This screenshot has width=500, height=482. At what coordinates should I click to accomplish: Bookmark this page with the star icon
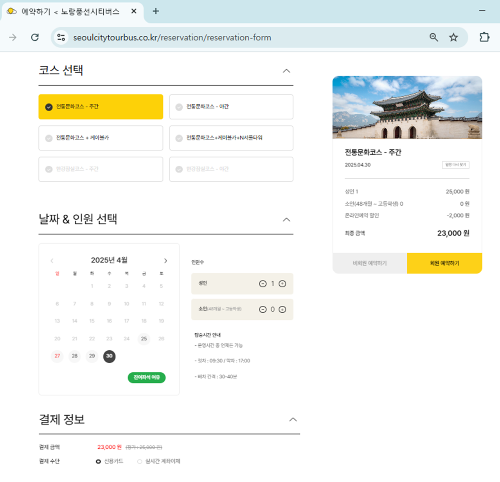[x=453, y=37]
